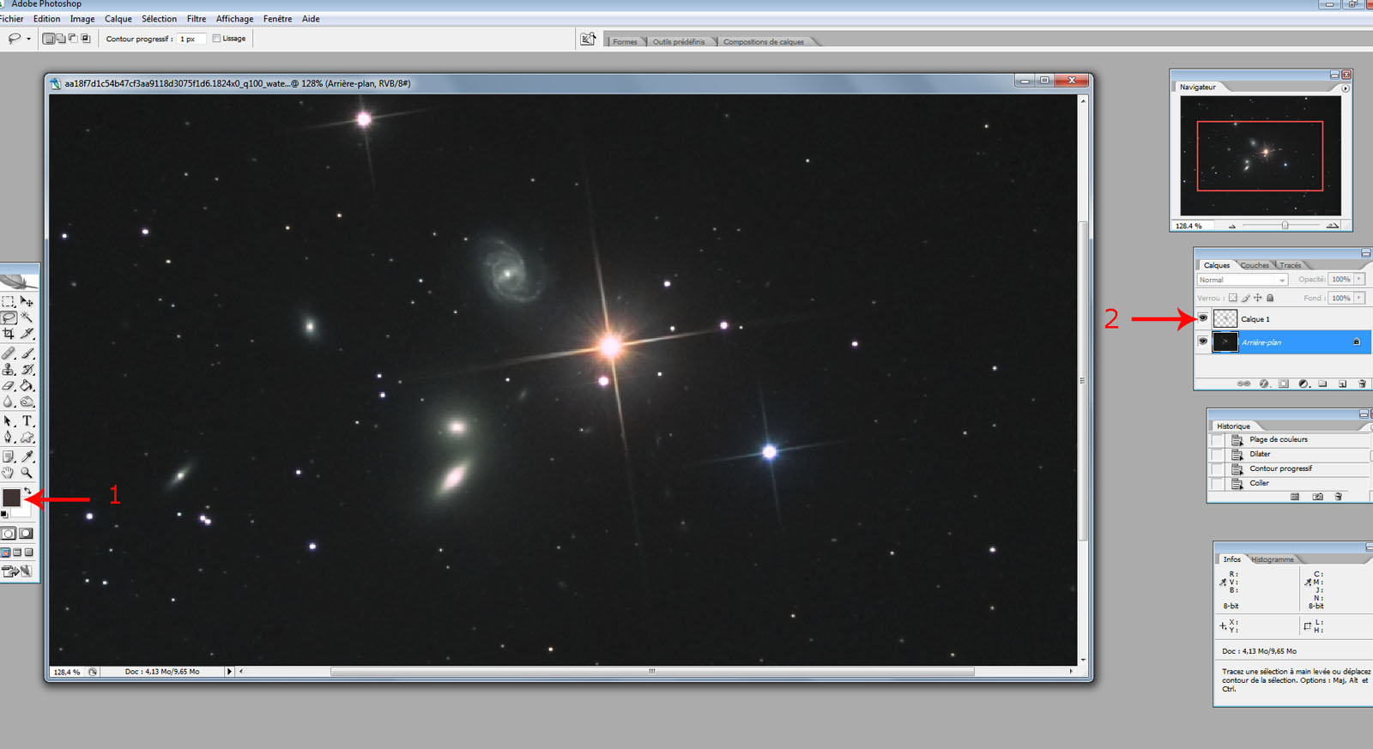This screenshot has width=1373, height=749.
Task: Swap foreground and background colors
Action: (28, 492)
